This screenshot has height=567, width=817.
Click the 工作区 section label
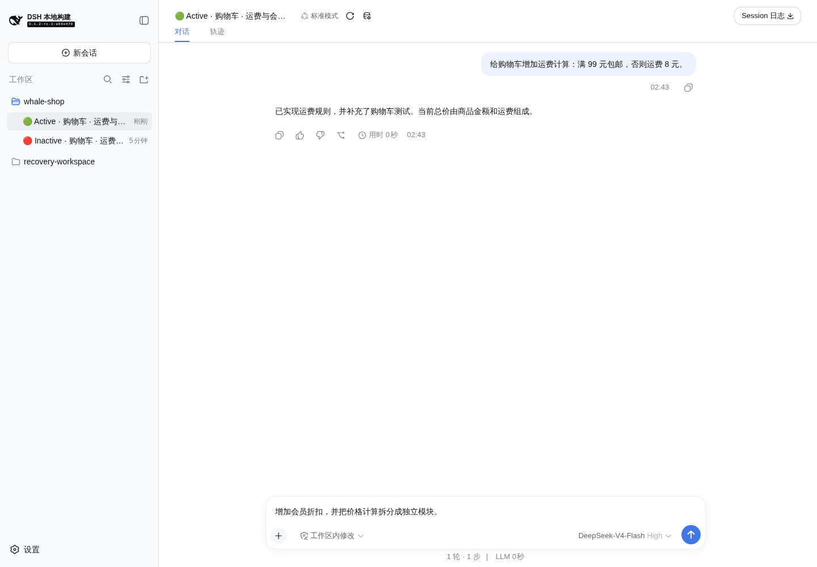(21, 79)
